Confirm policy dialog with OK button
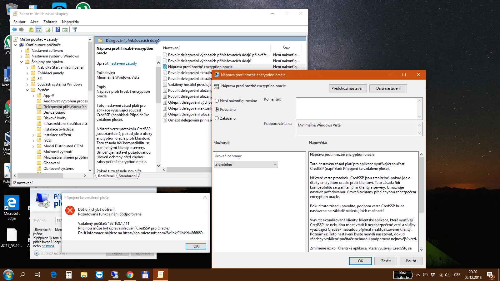500x281 pixels. [360, 261]
